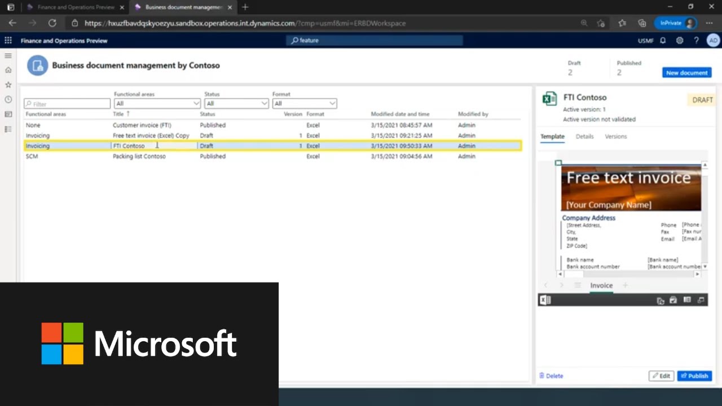Click the Filter search input field

pyautogui.click(x=67, y=104)
